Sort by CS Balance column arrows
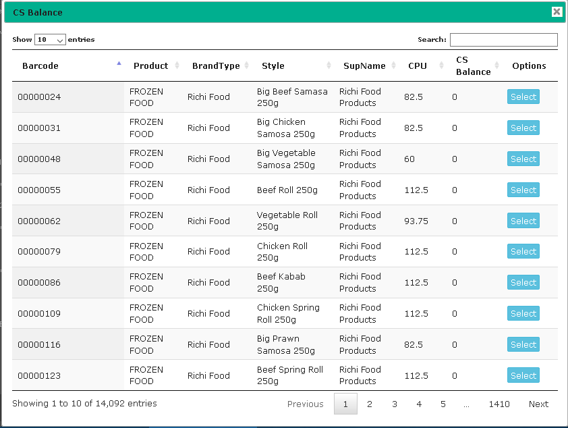This screenshot has height=428, width=568. pos(496,65)
